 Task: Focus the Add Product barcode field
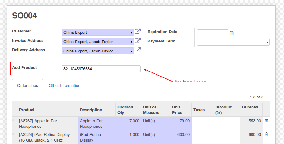tap(101, 69)
